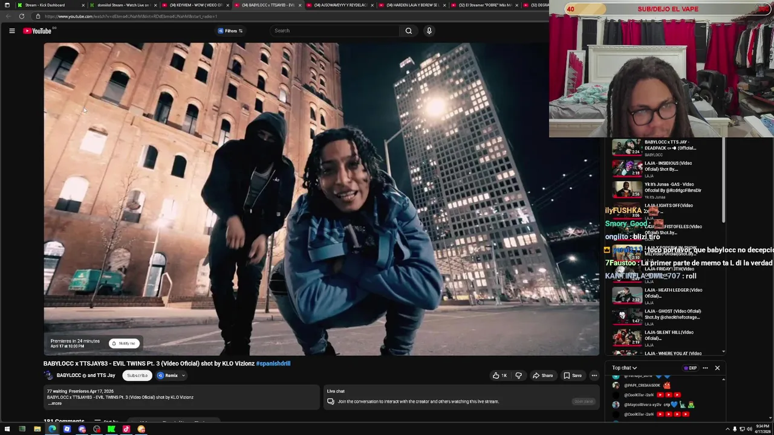Share the video
The width and height of the screenshot is (774, 435).
coord(542,376)
